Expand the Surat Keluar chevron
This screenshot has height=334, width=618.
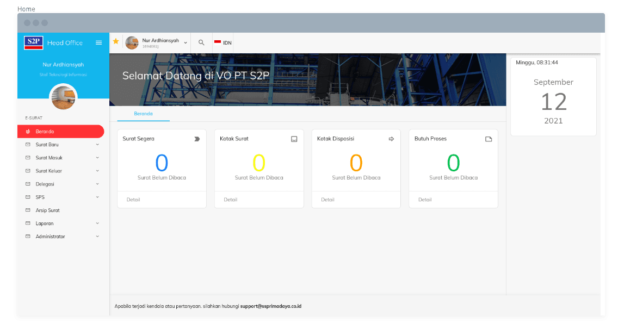tap(97, 171)
